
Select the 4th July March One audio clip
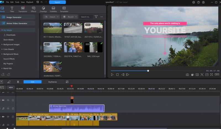[x=77, y=108]
